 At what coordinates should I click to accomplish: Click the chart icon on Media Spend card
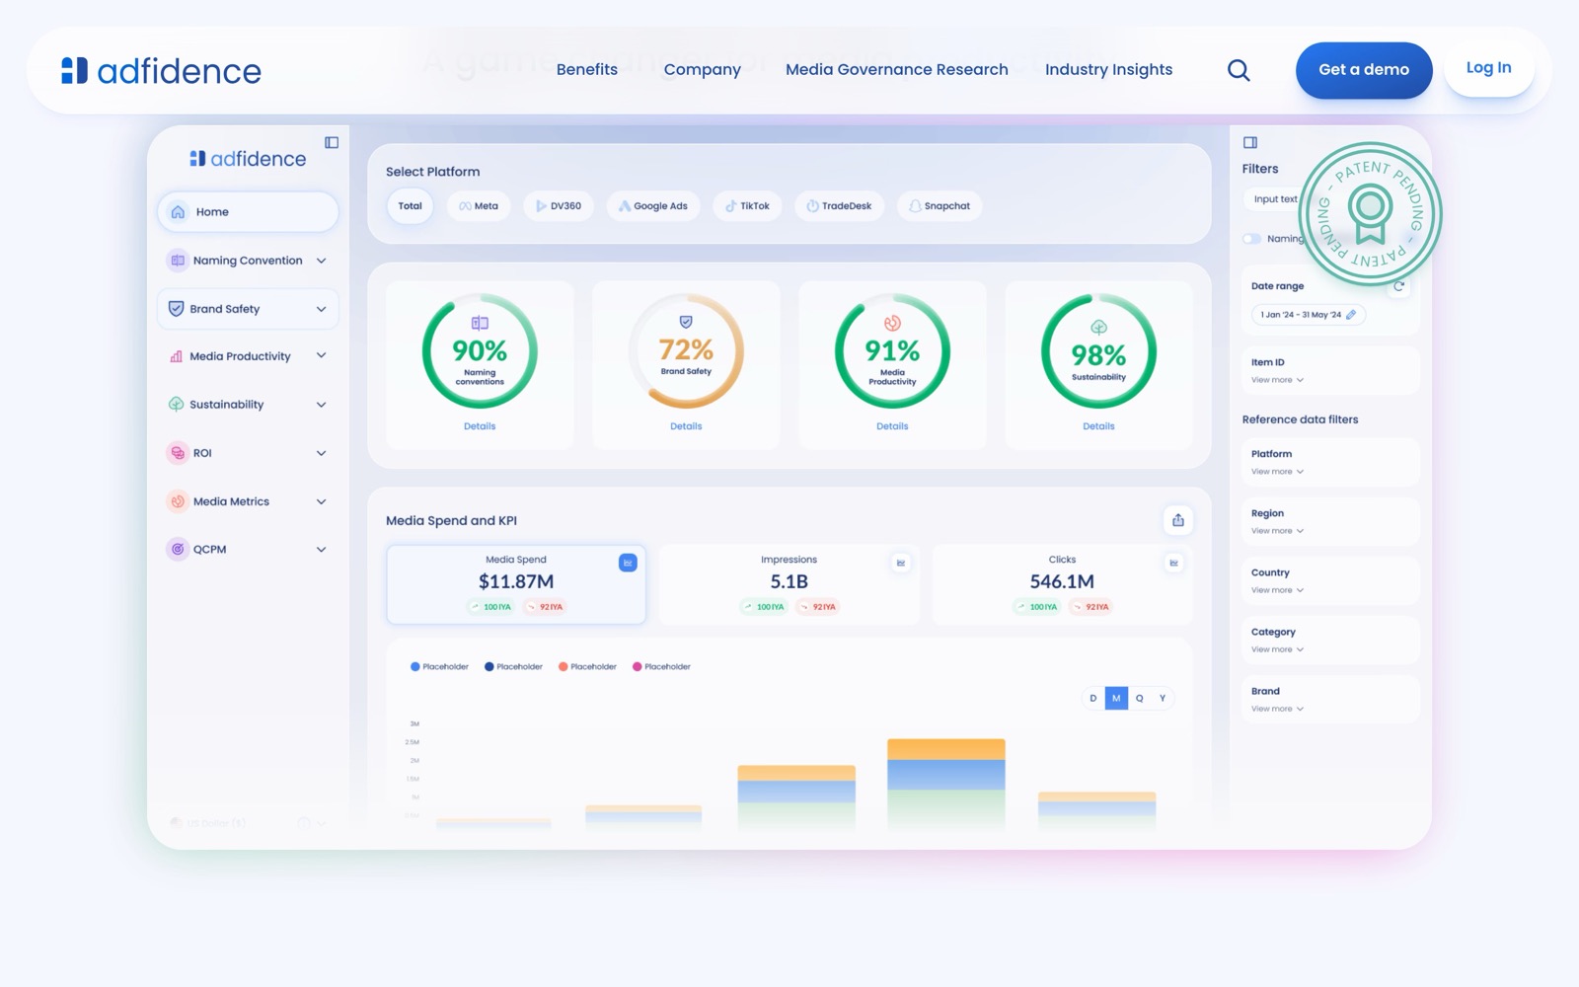628,563
